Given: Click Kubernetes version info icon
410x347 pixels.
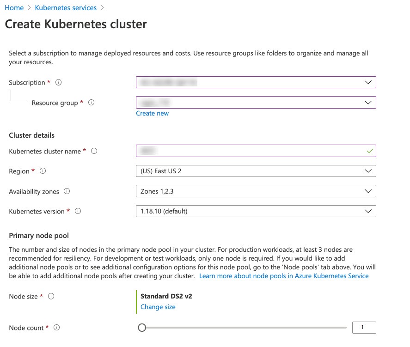Looking at the screenshot, I should [78, 211].
